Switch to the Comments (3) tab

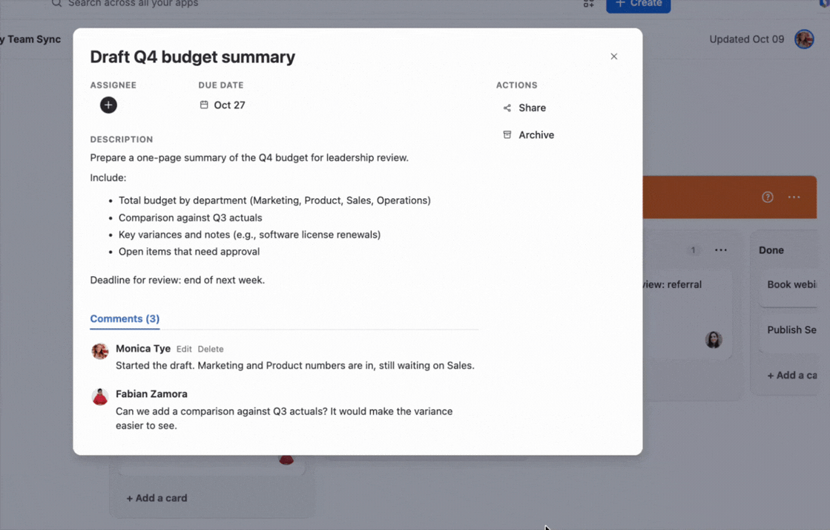pos(125,318)
